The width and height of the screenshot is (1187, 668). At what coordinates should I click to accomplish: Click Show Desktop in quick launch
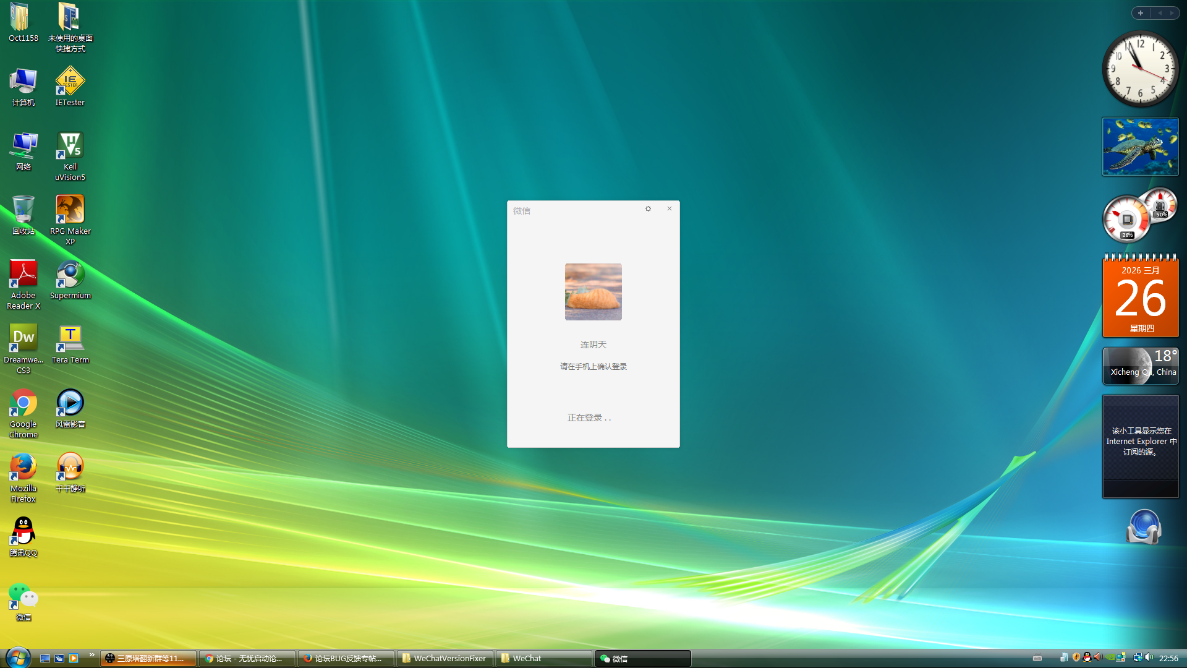coord(45,658)
